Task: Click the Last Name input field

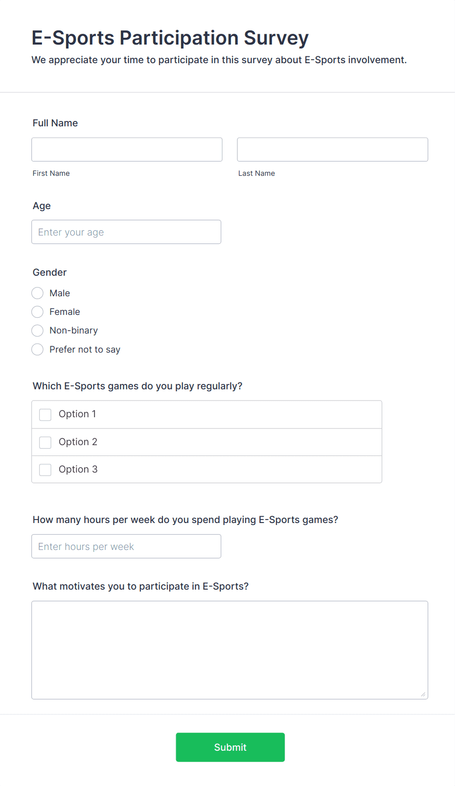Action: 332,149
